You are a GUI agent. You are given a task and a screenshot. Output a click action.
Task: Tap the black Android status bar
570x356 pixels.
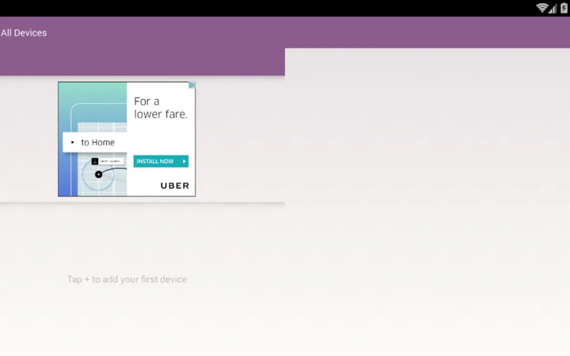249,8
